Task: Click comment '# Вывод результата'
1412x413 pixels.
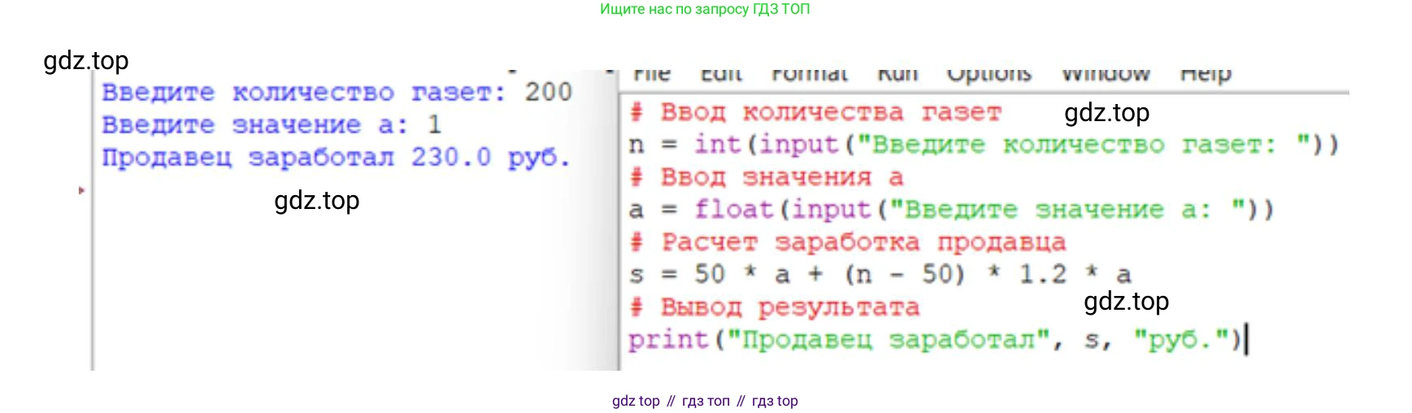Action: click(774, 307)
